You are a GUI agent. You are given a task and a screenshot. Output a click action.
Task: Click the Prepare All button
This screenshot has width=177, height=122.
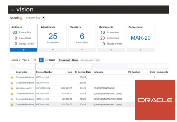click(64, 60)
